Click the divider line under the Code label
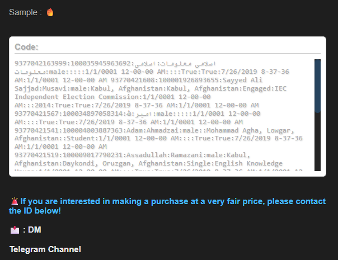This screenshot has height=260, width=338. (x=167, y=53)
